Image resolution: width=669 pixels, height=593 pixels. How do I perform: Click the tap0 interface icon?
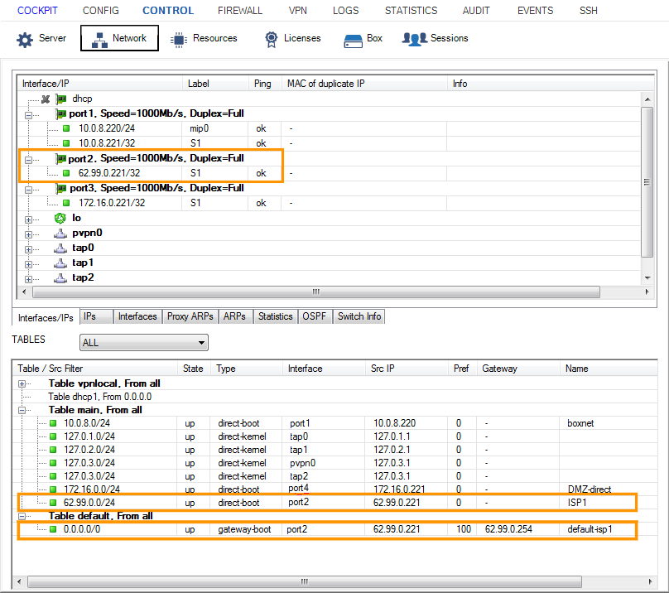(x=60, y=248)
